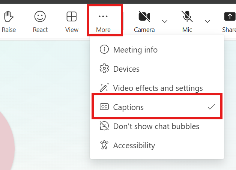This screenshot has height=170, width=236.
Task: Open Video effects and settings
Action: (x=158, y=88)
